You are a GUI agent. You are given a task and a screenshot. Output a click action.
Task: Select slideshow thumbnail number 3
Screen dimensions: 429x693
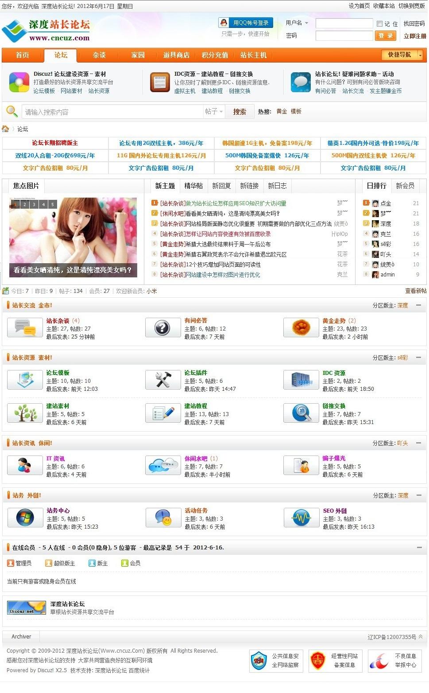point(33,204)
